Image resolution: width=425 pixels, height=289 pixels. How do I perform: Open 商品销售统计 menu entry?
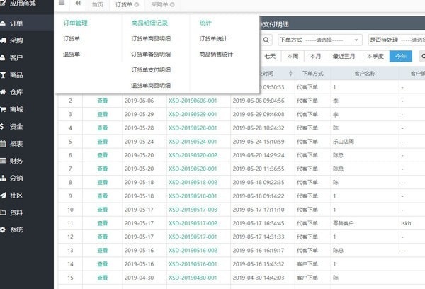pos(216,55)
